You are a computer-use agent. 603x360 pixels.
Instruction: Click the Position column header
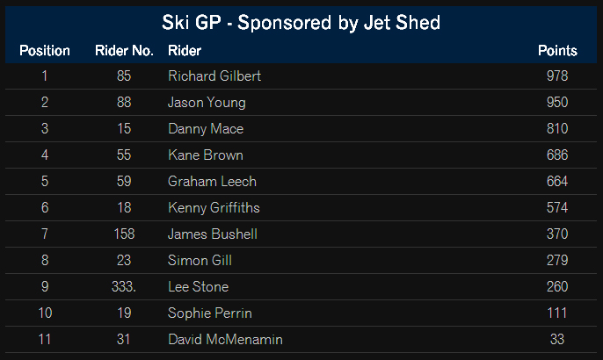pyautogui.click(x=45, y=51)
